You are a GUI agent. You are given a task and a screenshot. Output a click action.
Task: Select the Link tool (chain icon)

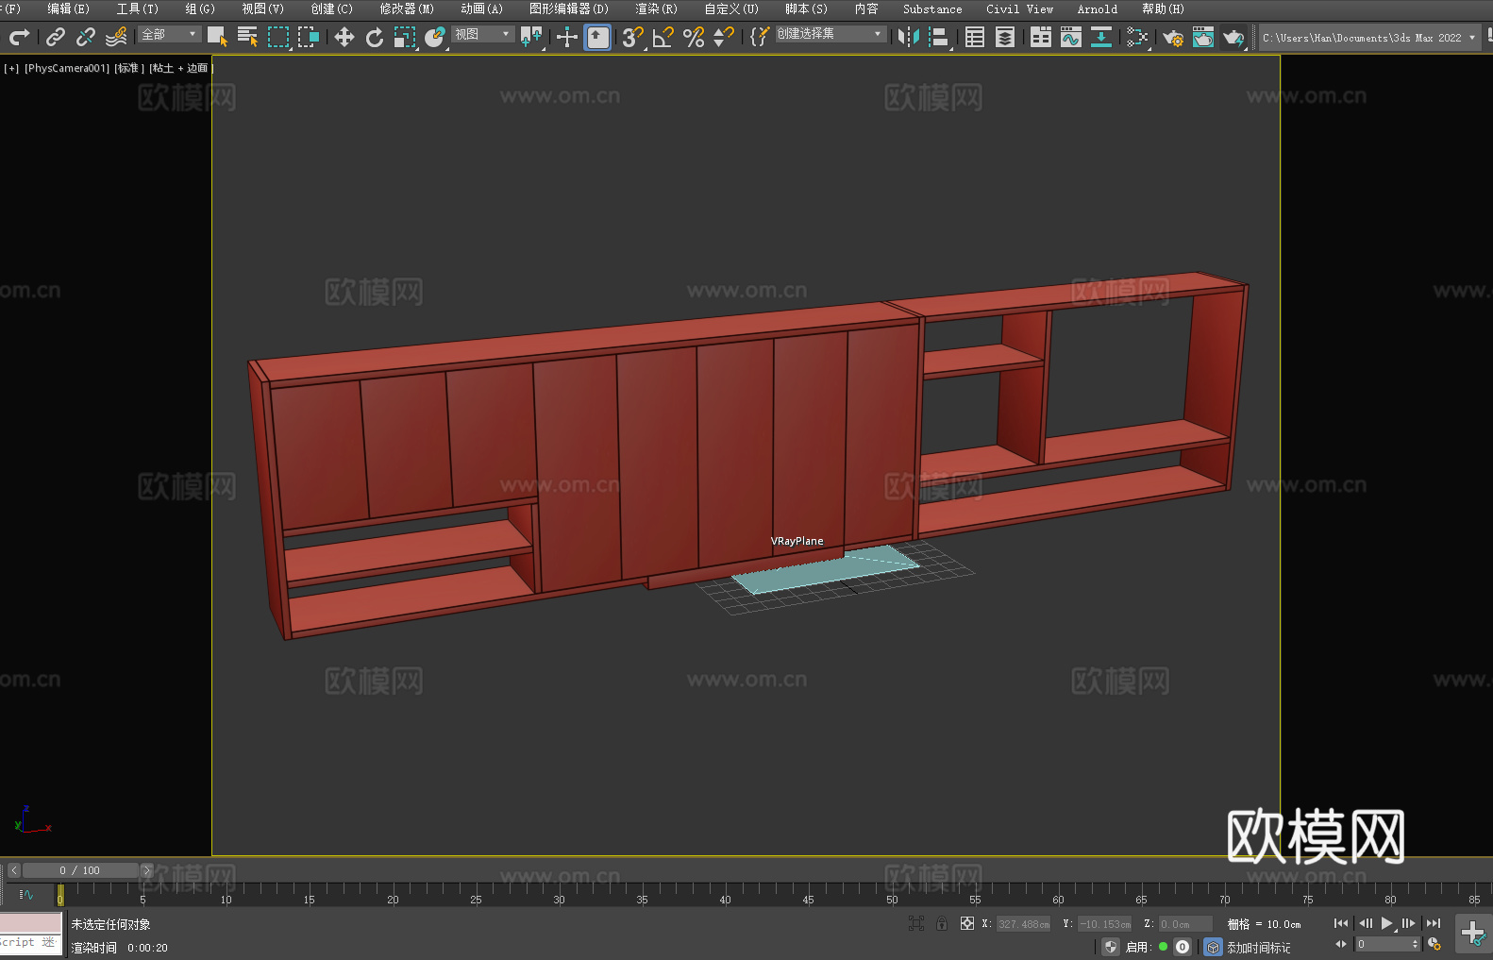(56, 37)
